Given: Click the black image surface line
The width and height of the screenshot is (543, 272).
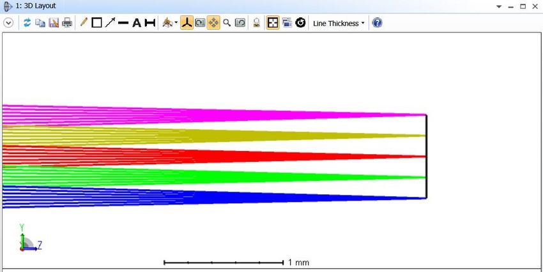Looking at the screenshot, I should 426,156.
